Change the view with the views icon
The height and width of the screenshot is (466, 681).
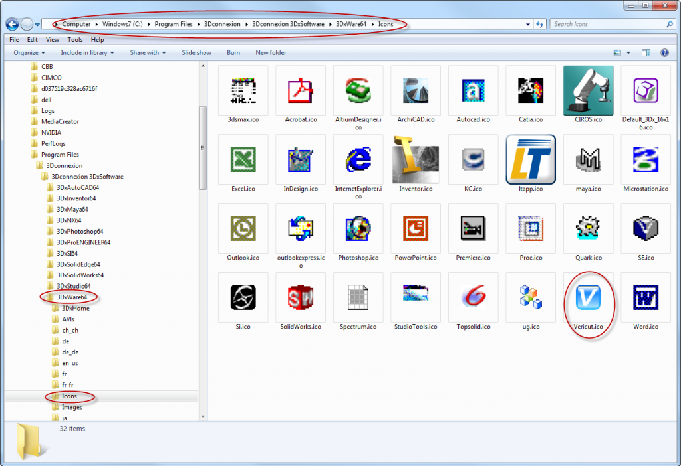point(617,53)
